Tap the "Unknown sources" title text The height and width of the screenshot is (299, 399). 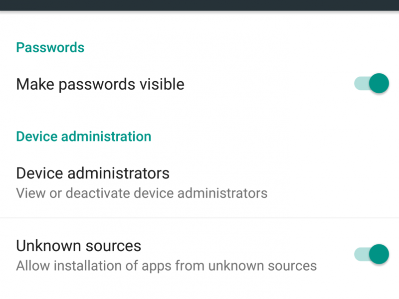78,246
